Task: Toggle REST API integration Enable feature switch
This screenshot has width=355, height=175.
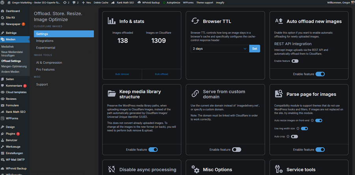Action: click(x=295, y=61)
